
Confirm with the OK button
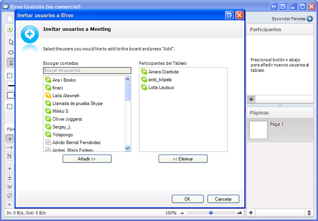(188, 199)
